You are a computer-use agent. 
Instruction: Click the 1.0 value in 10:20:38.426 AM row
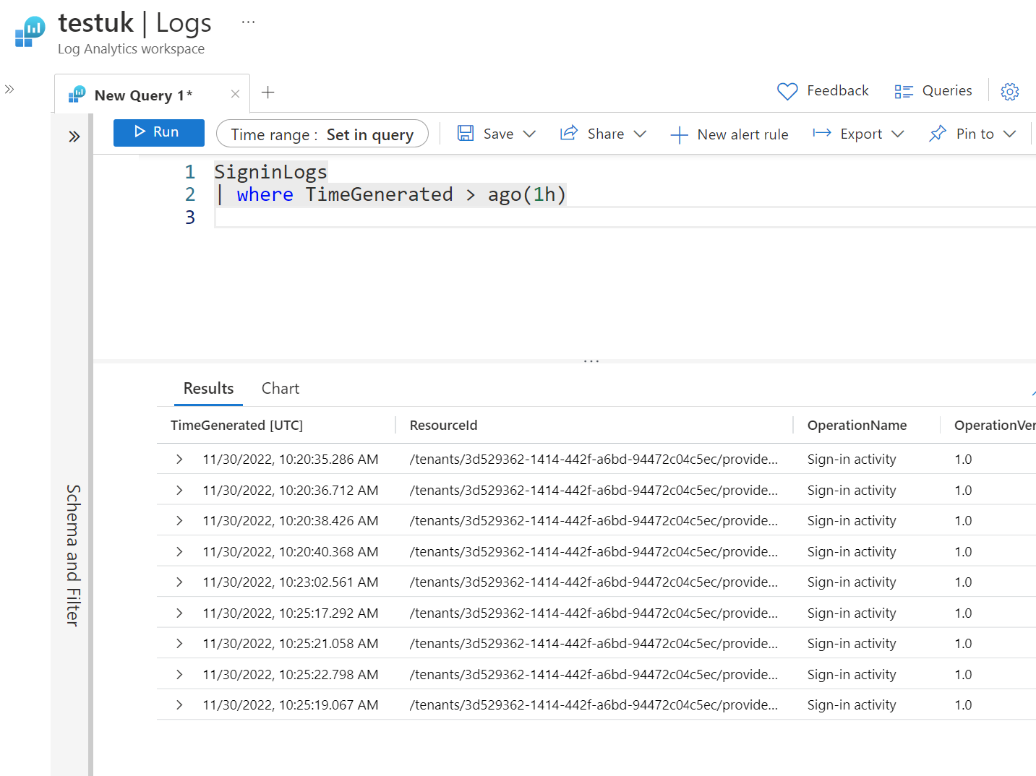click(x=963, y=521)
